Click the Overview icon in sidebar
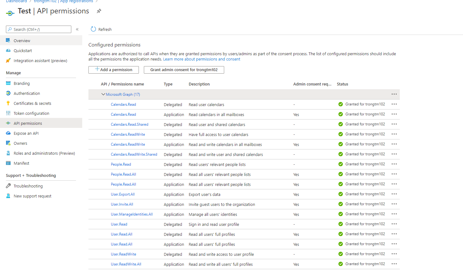The width and height of the screenshot is (463, 272). [8, 40]
